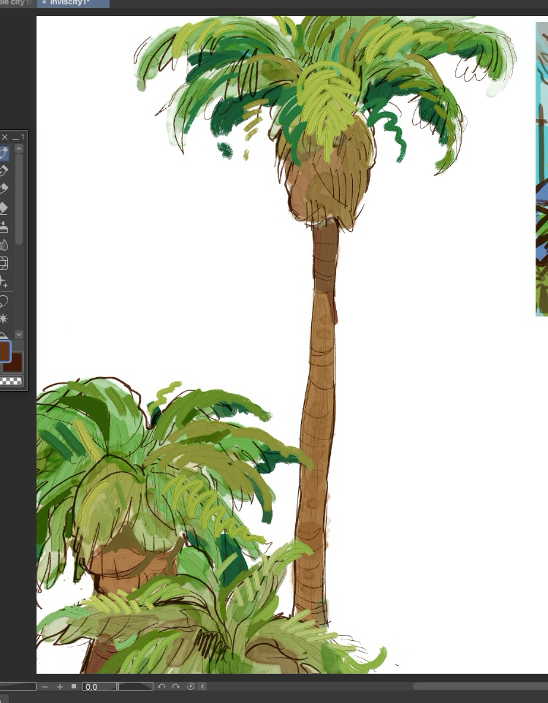Select the lasso selection tool
548x703 pixels.
click(4, 300)
